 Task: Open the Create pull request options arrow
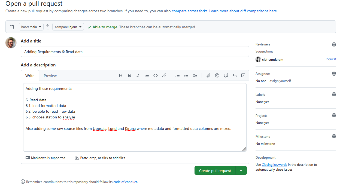click(x=241, y=171)
